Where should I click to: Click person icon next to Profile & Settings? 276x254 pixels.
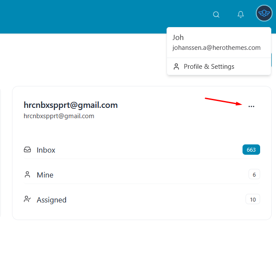click(x=176, y=67)
